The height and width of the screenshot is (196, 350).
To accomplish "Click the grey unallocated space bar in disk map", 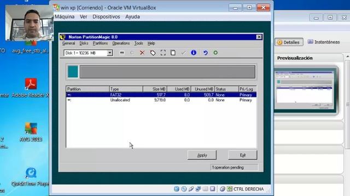I will point(168,71).
